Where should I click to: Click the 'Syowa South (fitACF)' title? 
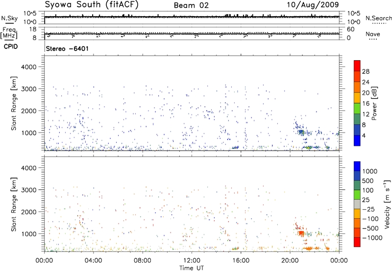92,5
